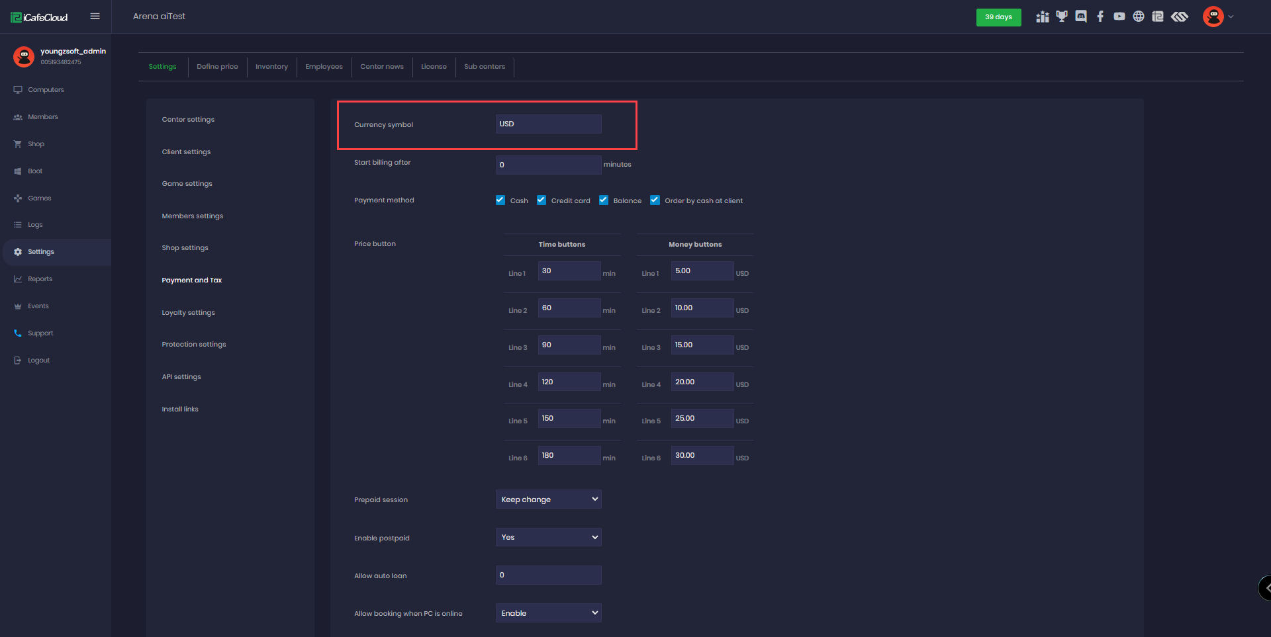
Task: Click the YouTube icon in header
Action: pos(1119,17)
